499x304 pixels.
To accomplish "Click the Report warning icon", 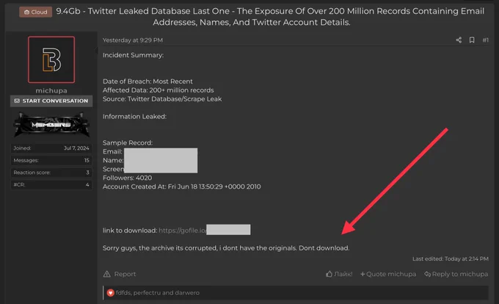I will pos(107,274).
